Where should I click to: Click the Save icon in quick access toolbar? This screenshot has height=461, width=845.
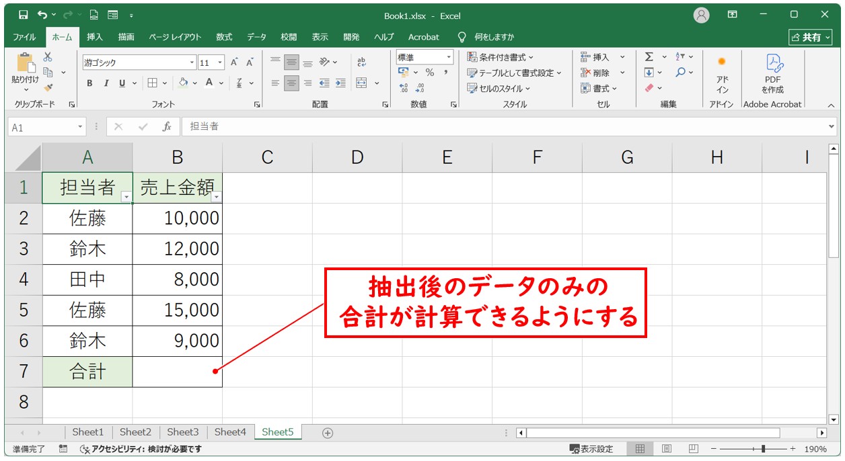[24, 15]
